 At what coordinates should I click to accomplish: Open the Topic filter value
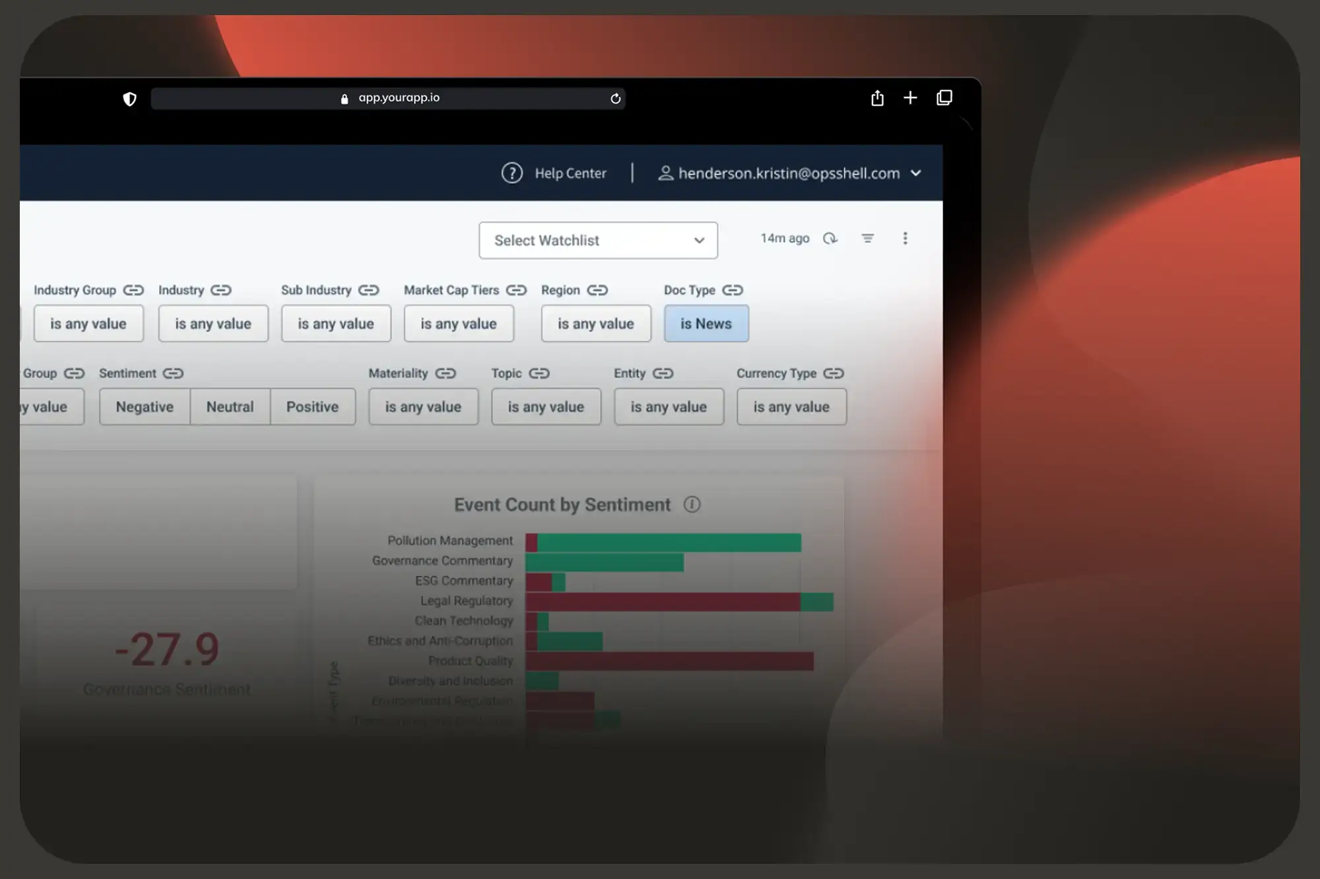tap(546, 407)
